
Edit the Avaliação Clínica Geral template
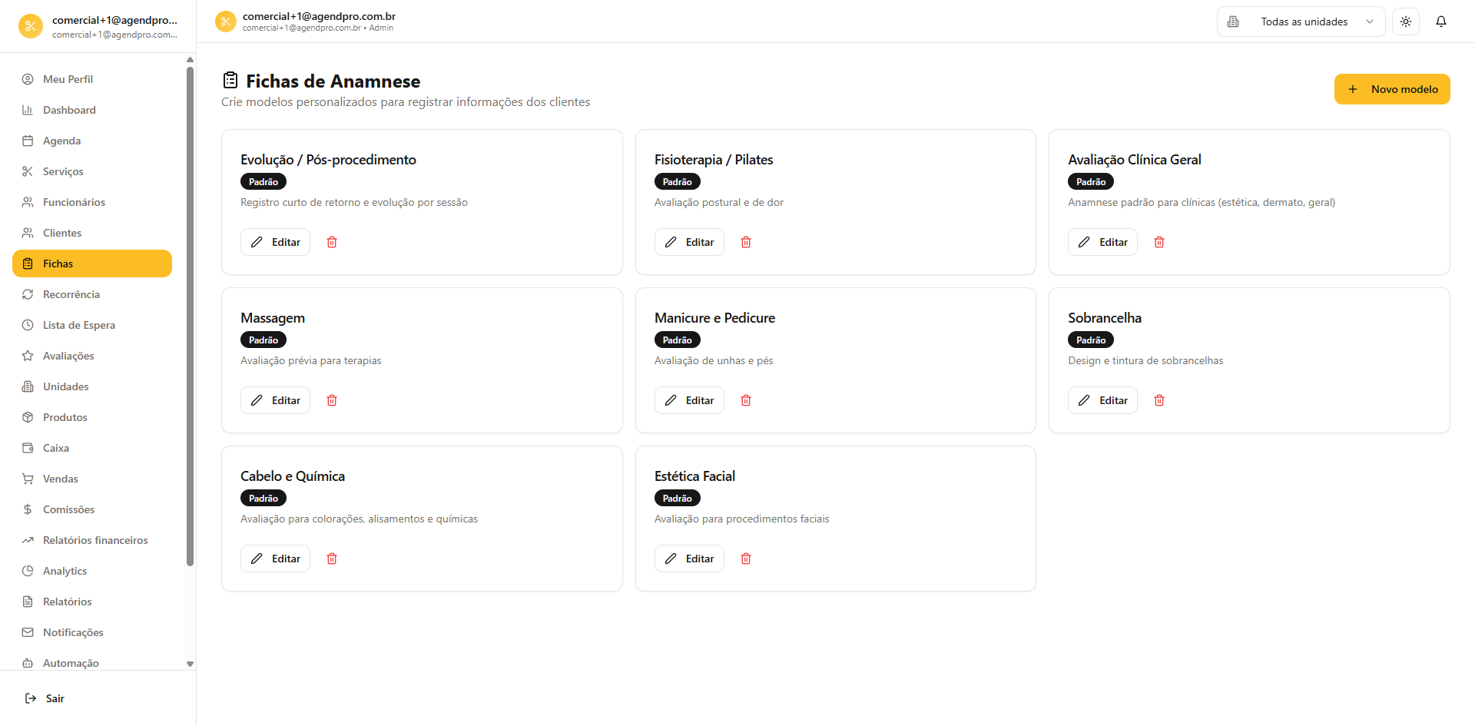(x=1102, y=242)
